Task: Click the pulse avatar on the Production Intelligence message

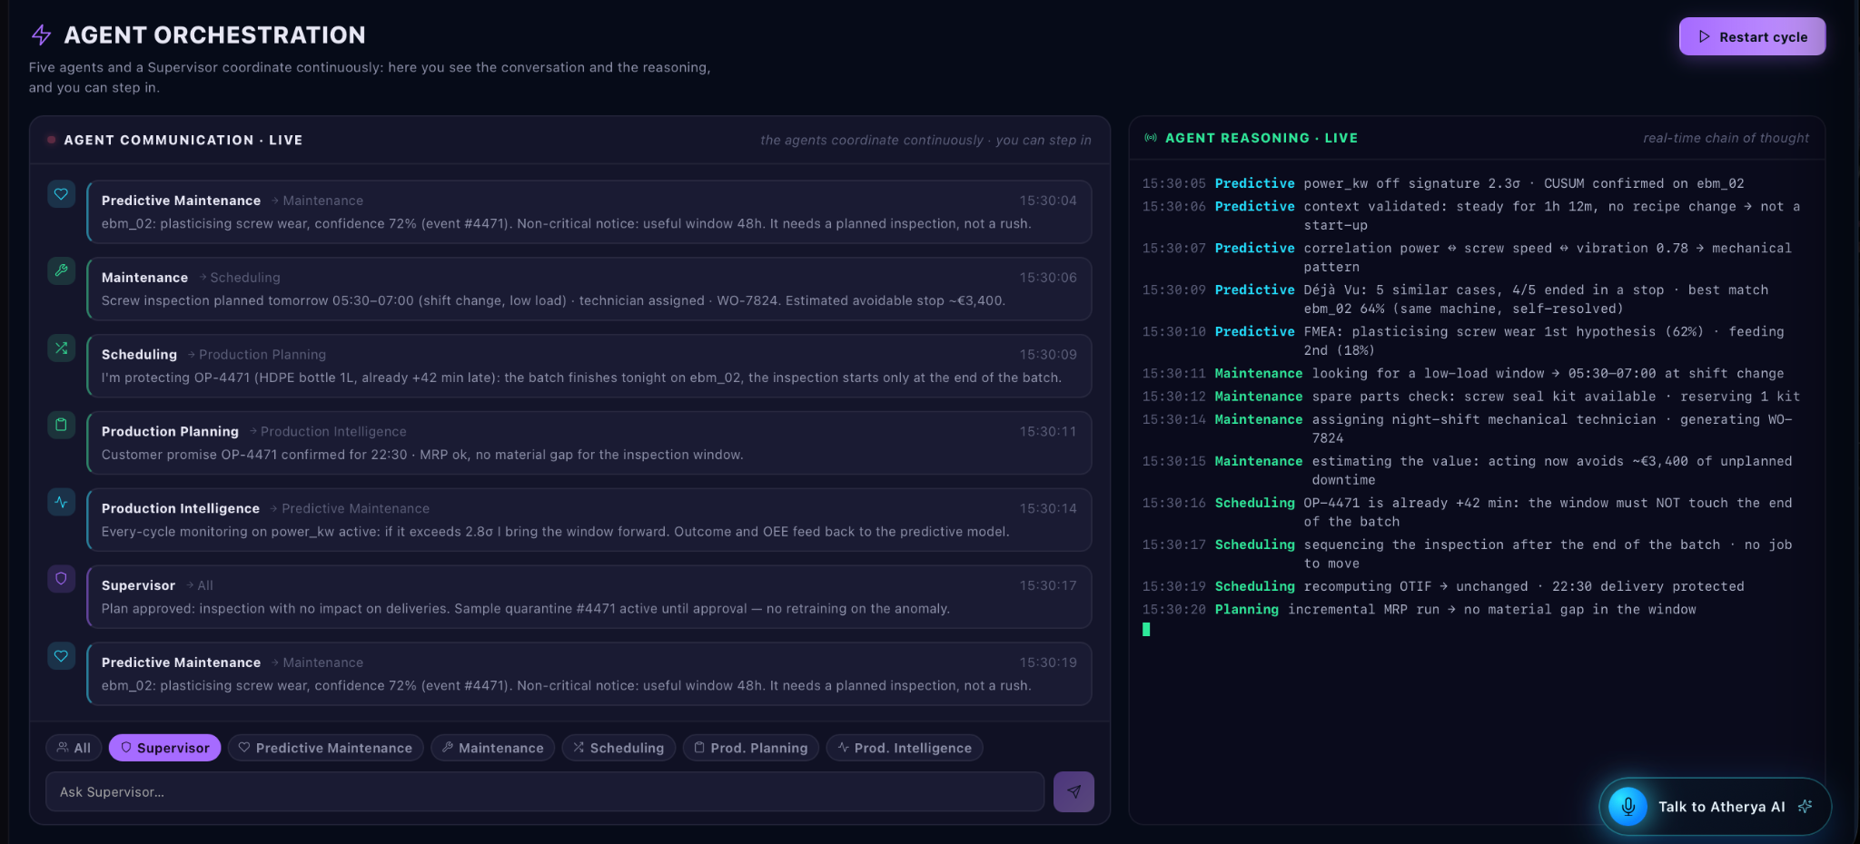Action: [61, 502]
